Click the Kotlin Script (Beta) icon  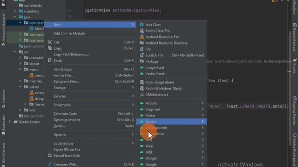click(x=142, y=82)
